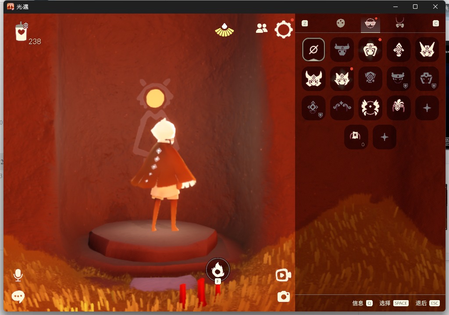Start video recording with camcorder icon
The width and height of the screenshot is (449, 315).
283,275
